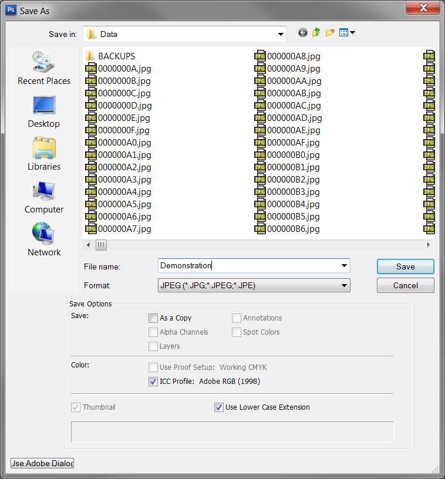Open the View menu icon

(347, 32)
